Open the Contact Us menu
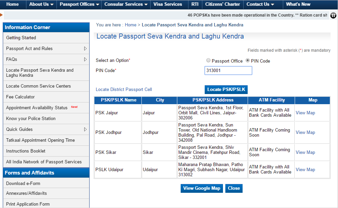The image size is (338, 208). [260, 4]
